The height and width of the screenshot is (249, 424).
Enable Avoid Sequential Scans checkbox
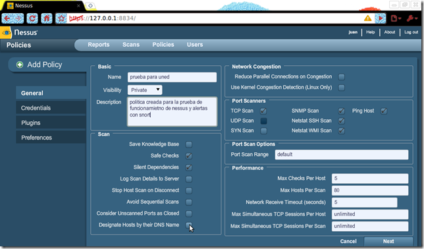pyautogui.click(x=189, y=202)
